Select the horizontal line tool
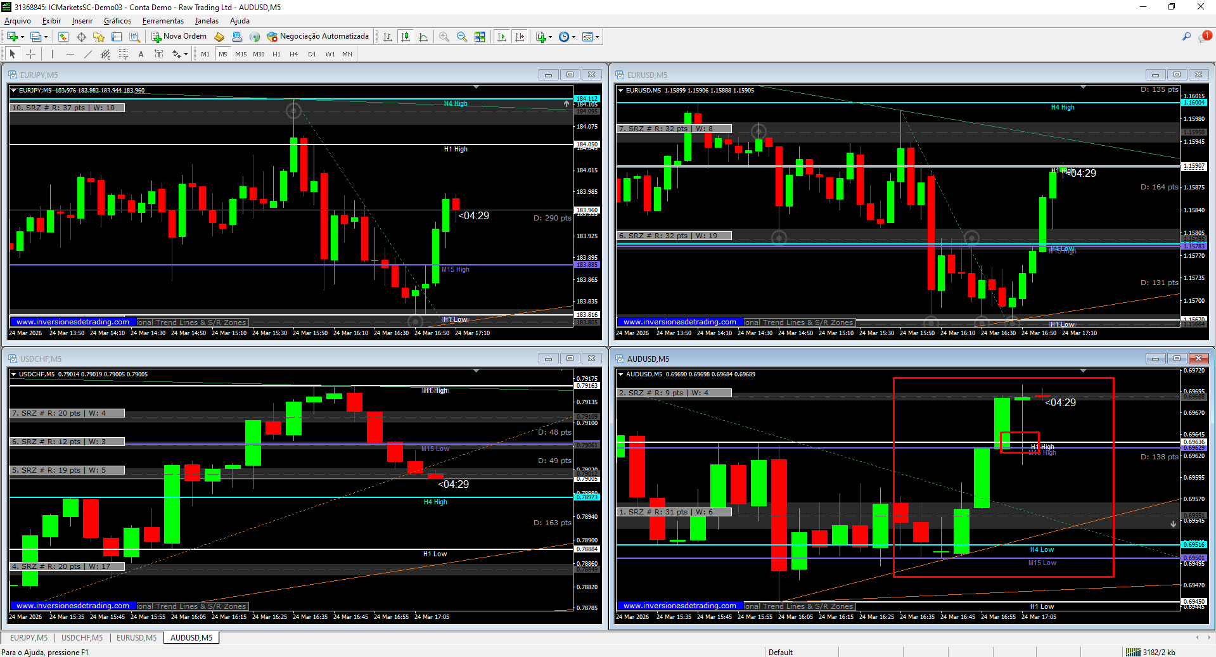This screenshot has width=1216, height=657. tap(70, 54)
